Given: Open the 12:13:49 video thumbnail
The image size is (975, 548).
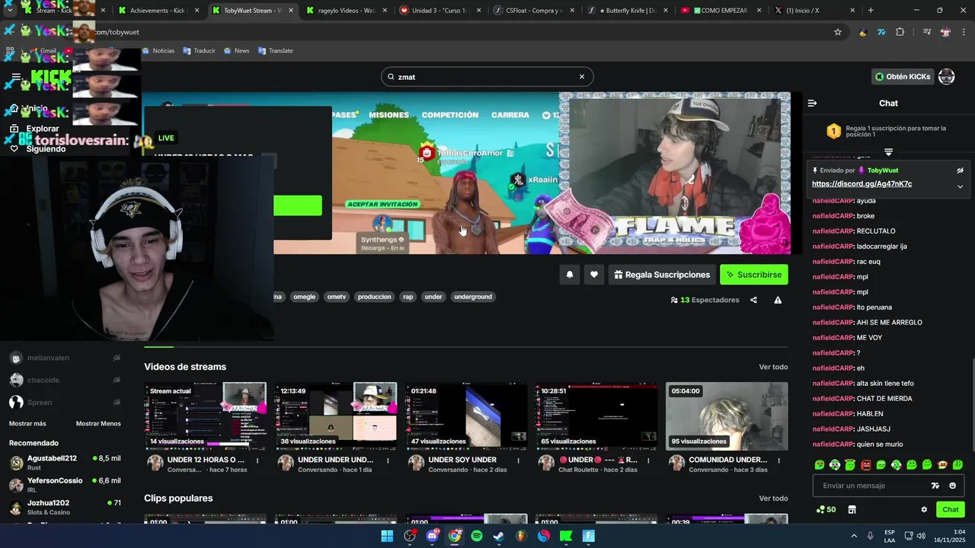Looking at the screenshot, I should (336, 416).
